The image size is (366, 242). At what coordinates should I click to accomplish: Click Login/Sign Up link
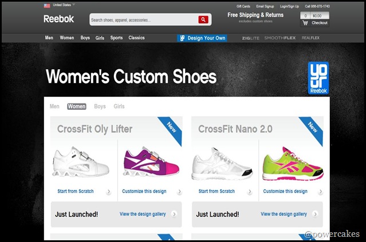tap(289, 6)
